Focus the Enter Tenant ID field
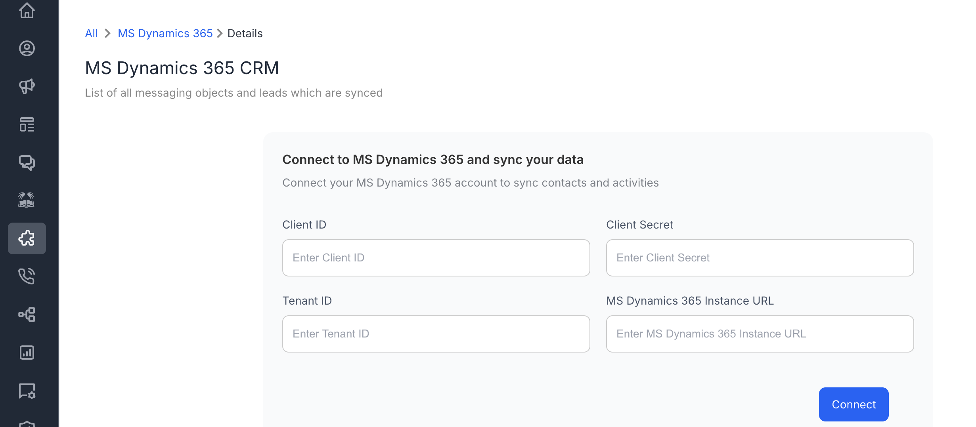Viewport: 976px width, 427px height. point(436,334)
